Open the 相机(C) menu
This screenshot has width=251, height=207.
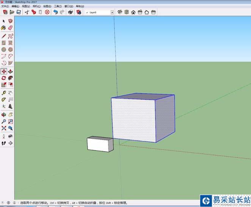[36, 6]
